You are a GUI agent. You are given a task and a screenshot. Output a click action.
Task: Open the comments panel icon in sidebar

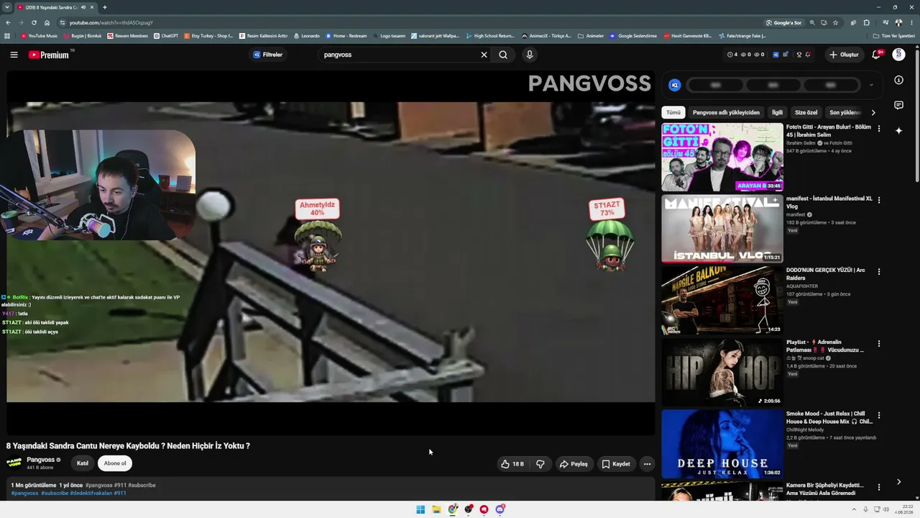point(898,106)
